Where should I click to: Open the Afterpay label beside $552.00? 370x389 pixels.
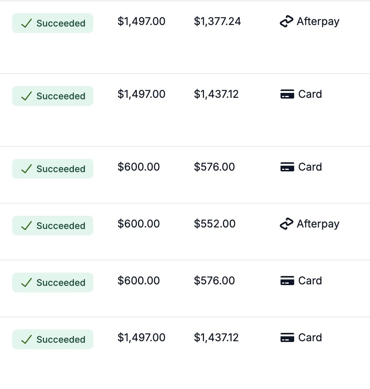(318, 224)
